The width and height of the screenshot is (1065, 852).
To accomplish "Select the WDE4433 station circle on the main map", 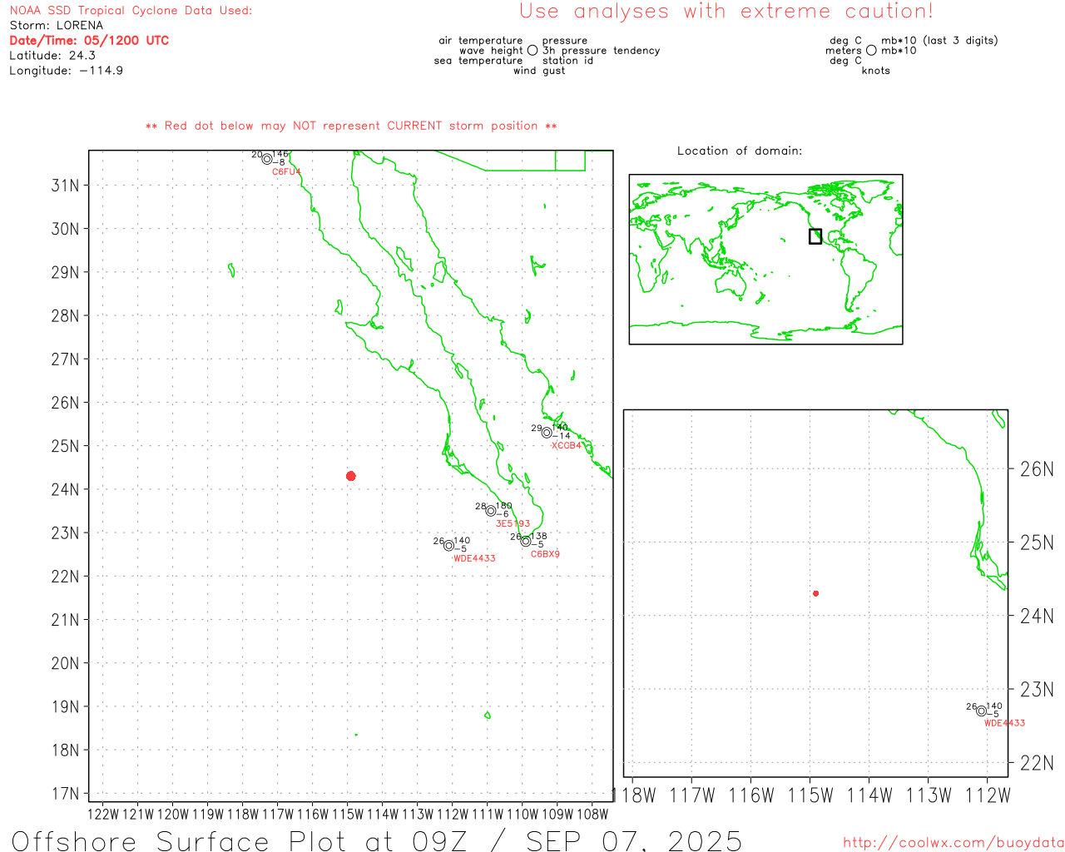I will click(x=449, y=546).
